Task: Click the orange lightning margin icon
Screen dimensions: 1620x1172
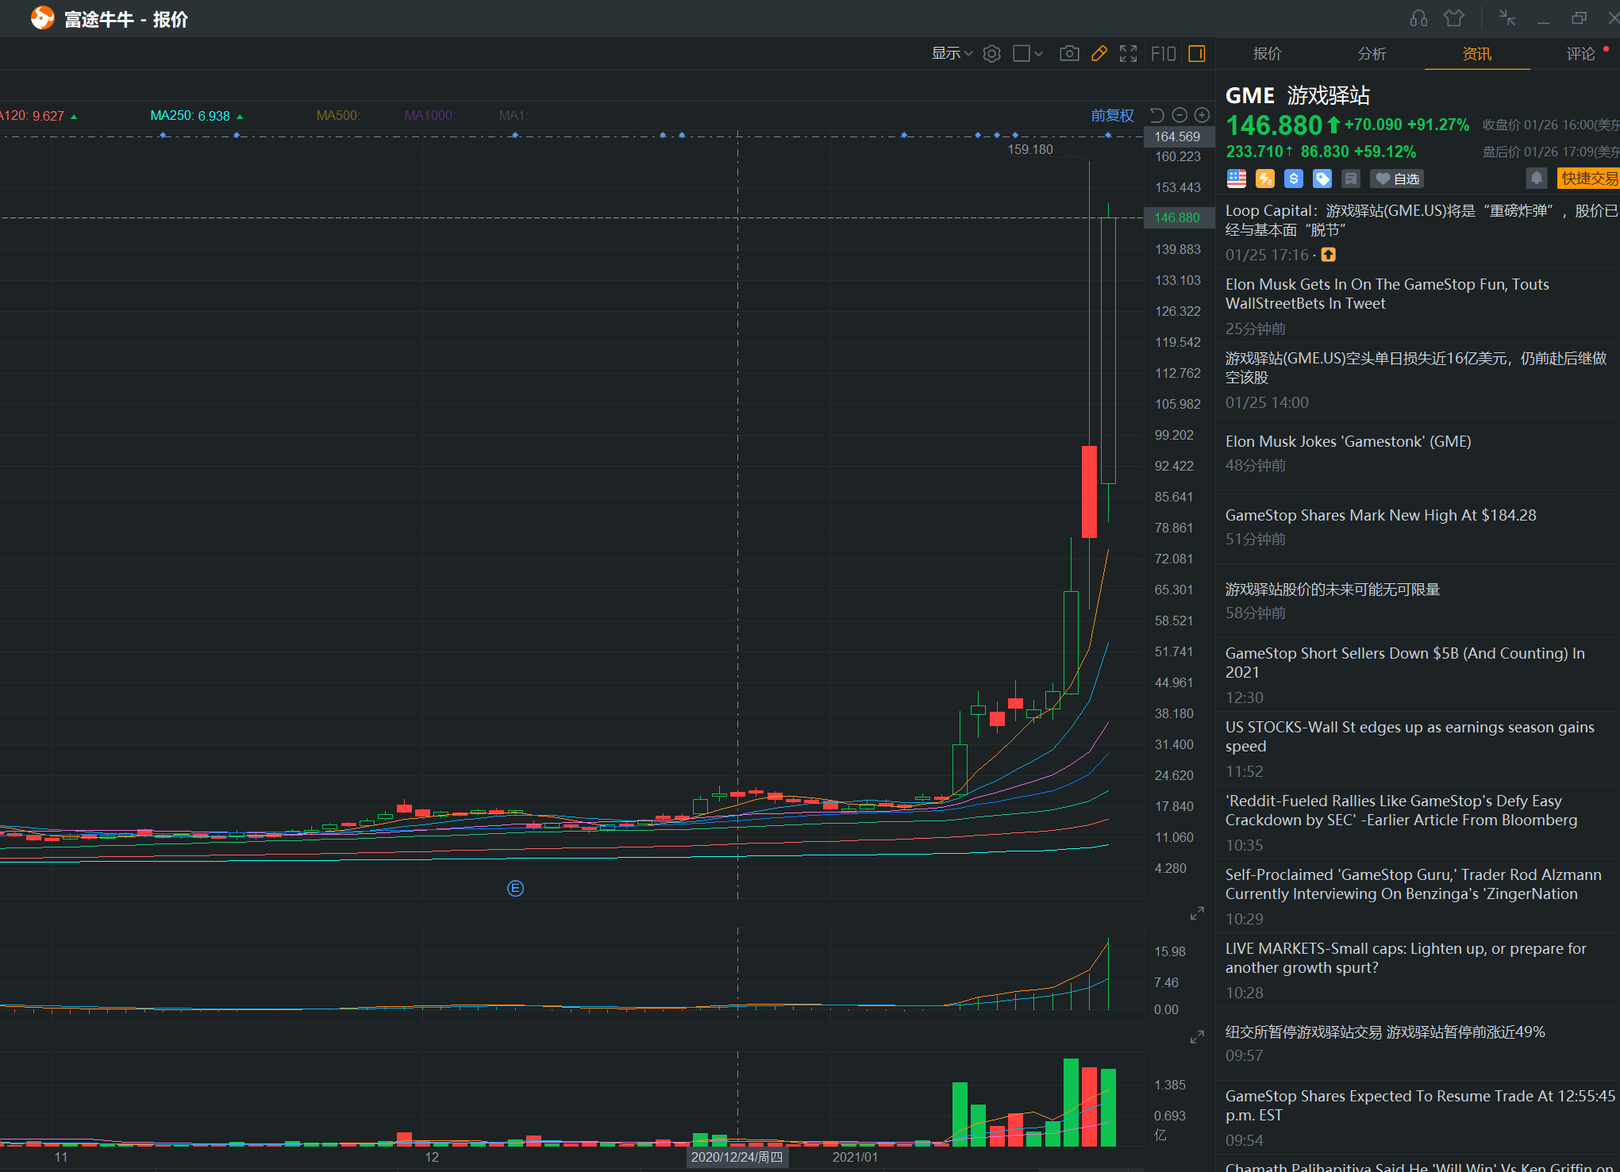Action: [1264, 179]
